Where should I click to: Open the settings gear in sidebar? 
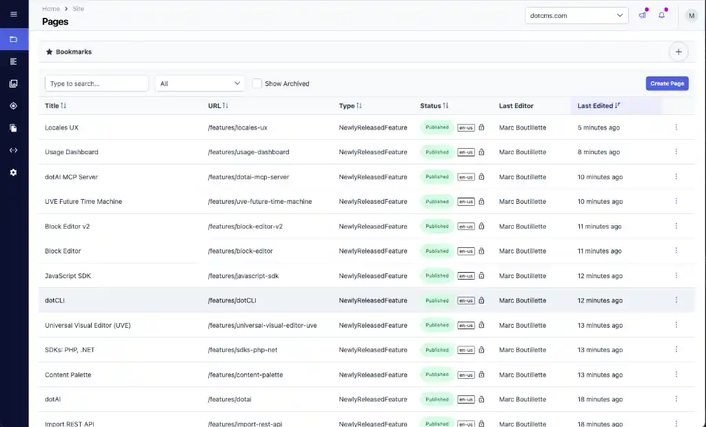[x=14, y=172]
